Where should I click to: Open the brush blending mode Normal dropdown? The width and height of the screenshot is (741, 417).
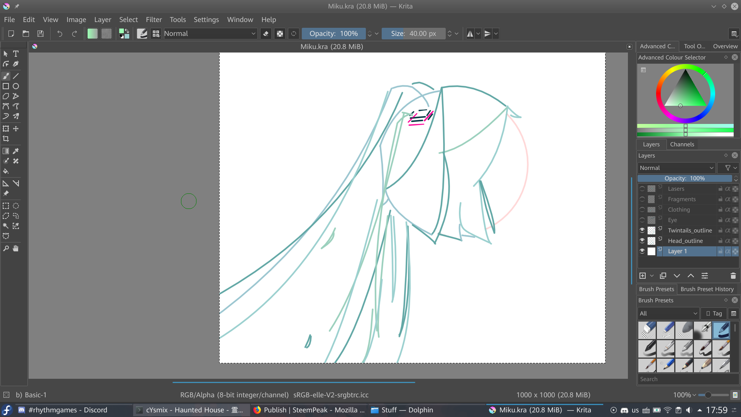tap(210, 34)
